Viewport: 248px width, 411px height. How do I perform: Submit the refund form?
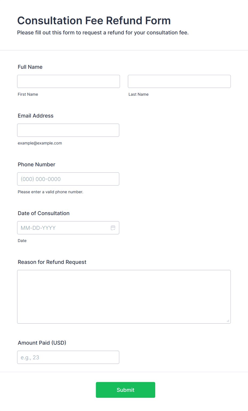[x=126, y=390]
